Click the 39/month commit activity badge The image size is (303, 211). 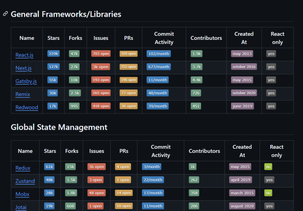[158, 106]
